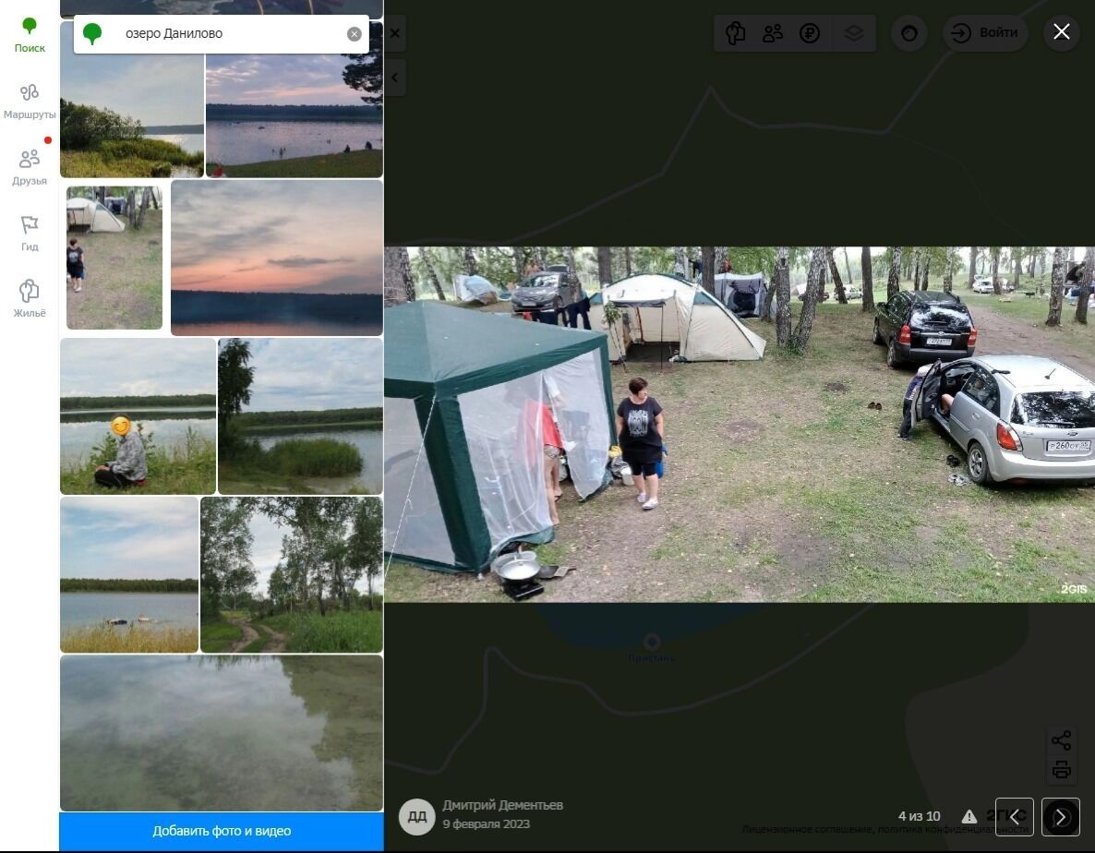The width and height of the screenshot is (1095, 853).
Task: Clear the search field text
Action: (x=354, y=34)
